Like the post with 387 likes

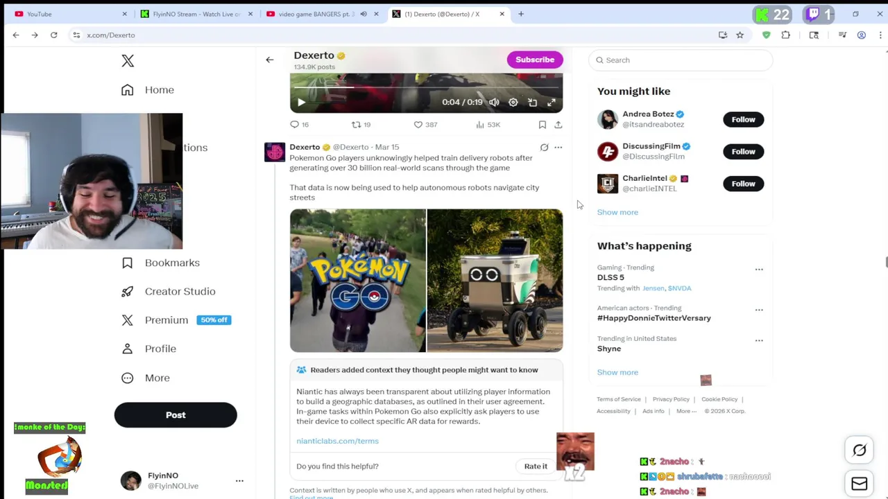tap(425, 125)
